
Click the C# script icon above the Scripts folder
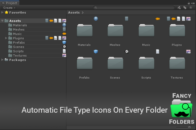coord(158,51)
